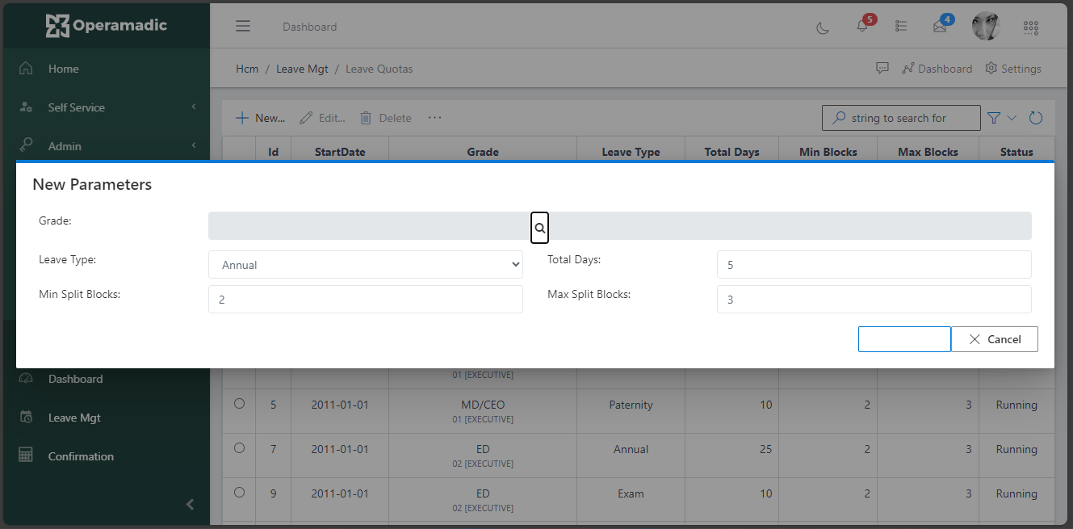Select the radio button for row Id 7
The width and height of the screenshot is (1073, 529).
pos(239,447)
